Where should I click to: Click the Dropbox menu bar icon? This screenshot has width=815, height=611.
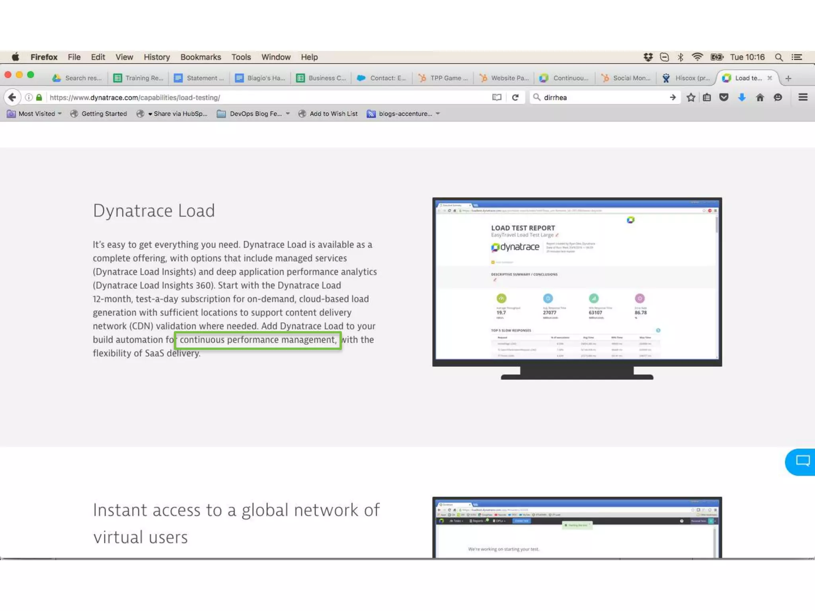point(648,57)
